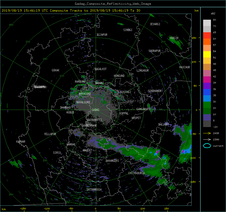This screenshot has width=226, height=212.
Task: Click the SHIVAMOGGA city label
Action: point(94,190)
